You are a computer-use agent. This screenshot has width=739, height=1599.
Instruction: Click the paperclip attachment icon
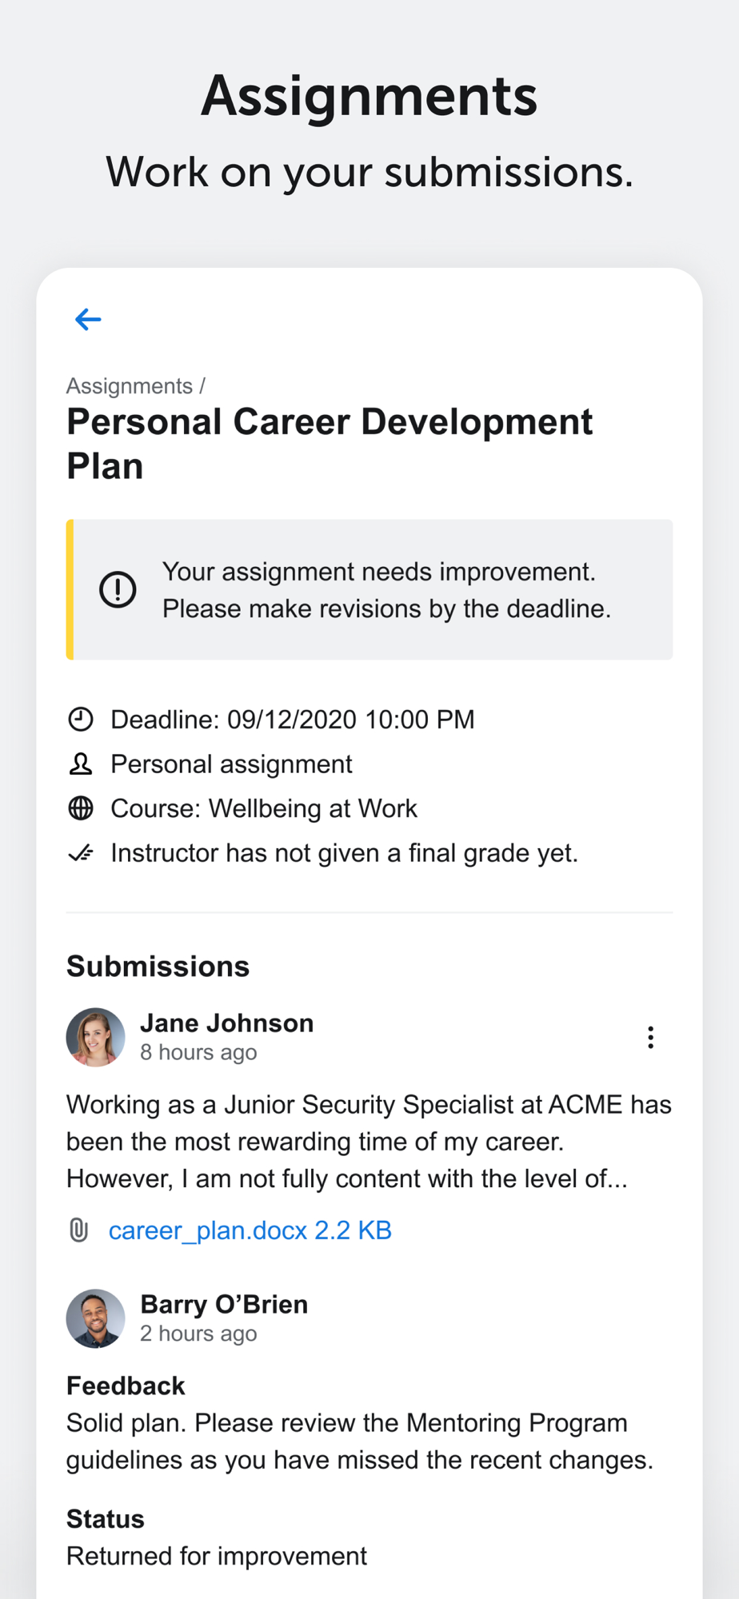pos(78,1230)
